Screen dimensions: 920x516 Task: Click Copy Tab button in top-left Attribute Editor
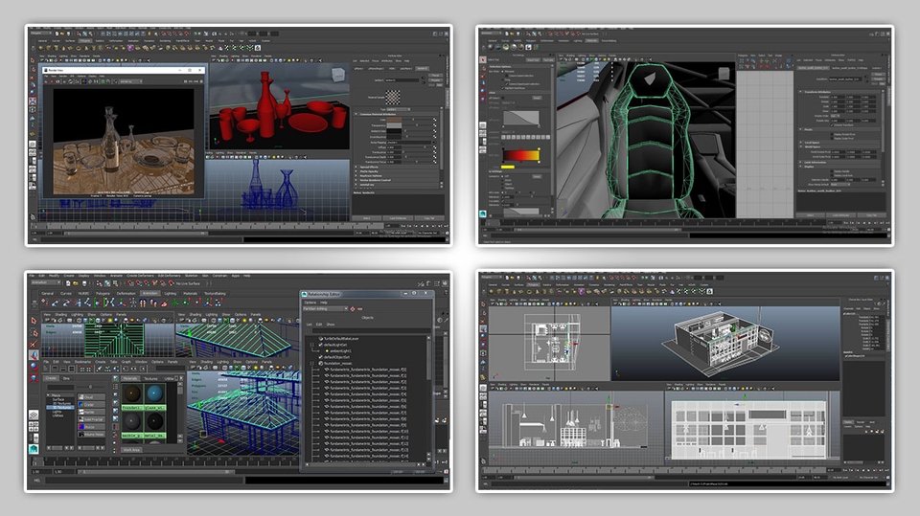click(429, 218)
